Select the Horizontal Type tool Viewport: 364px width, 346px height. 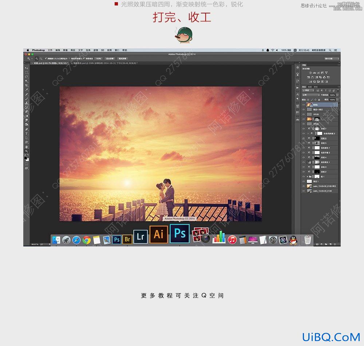27,133
